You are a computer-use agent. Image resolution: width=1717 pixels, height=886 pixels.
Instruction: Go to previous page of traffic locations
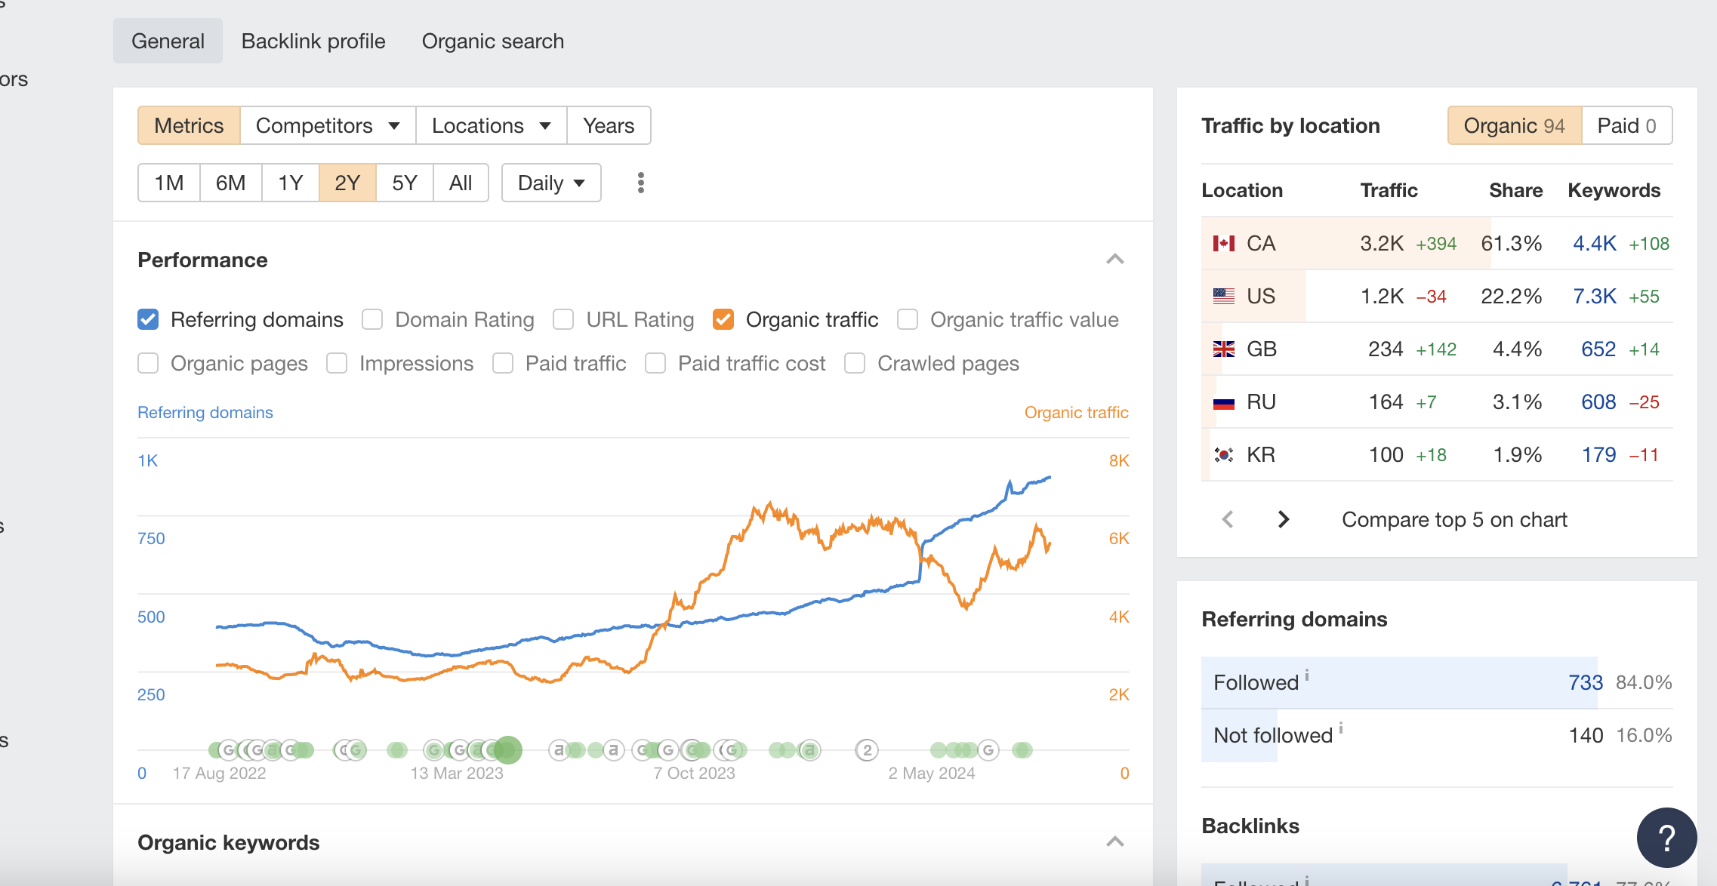pos(1228,519)
